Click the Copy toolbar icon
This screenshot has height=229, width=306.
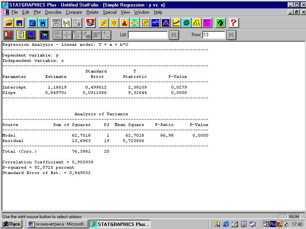click(67, 23)
